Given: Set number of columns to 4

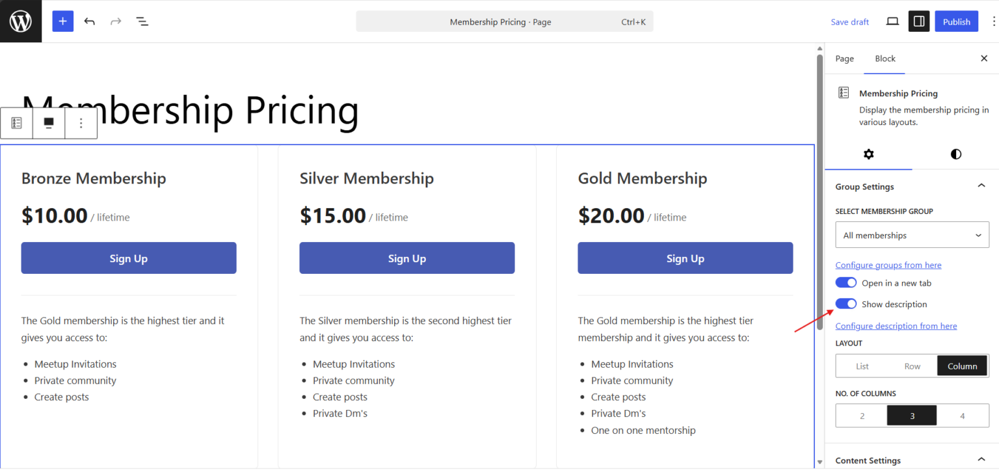Looking at the screenshot, I should tap(963, 416).
